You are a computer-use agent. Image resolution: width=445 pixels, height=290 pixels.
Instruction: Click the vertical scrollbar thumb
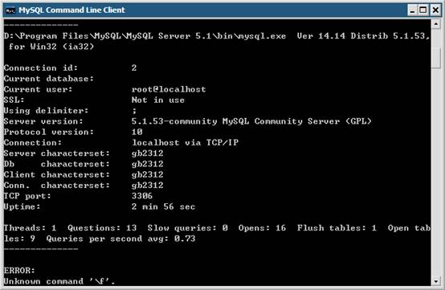(x=436, y=58)
